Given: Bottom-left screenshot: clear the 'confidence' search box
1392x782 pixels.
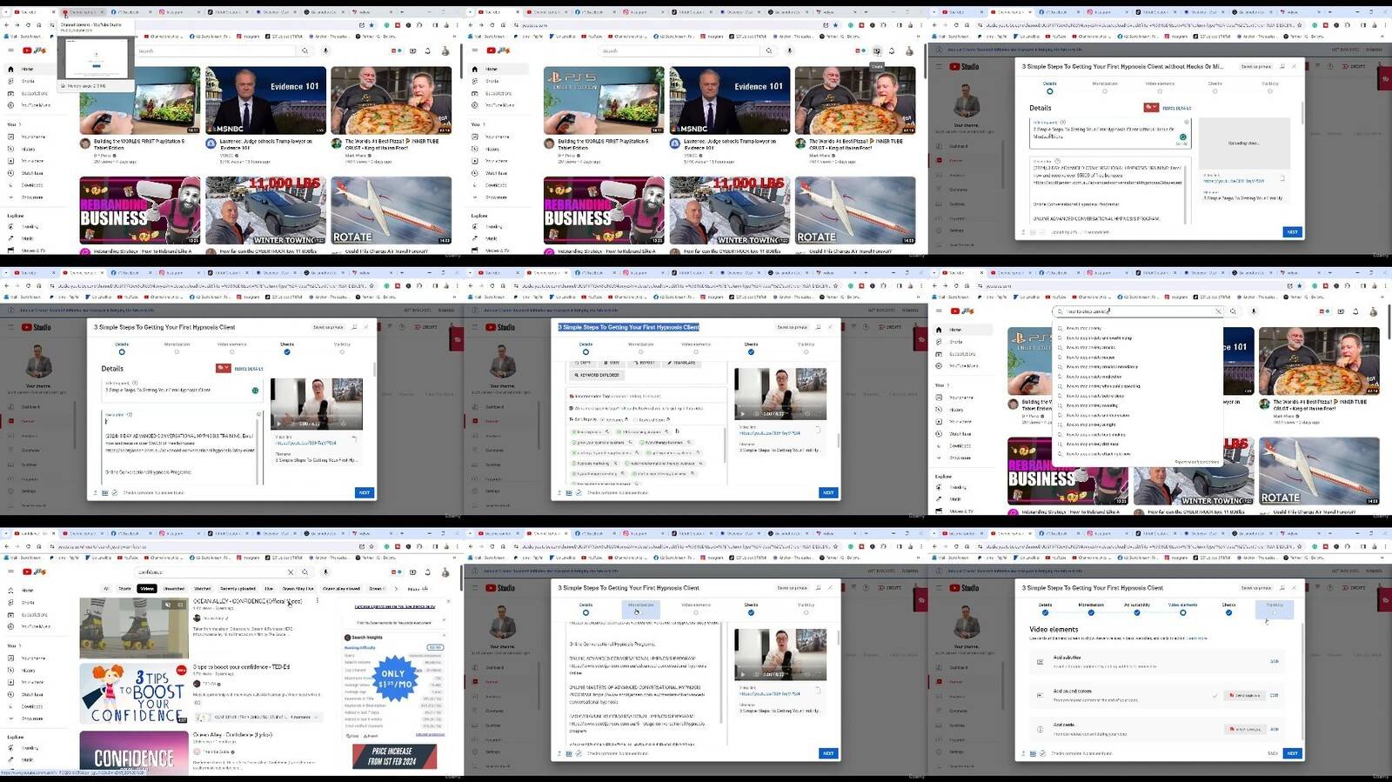Looking at the screenshot, I should pos(291,572).
